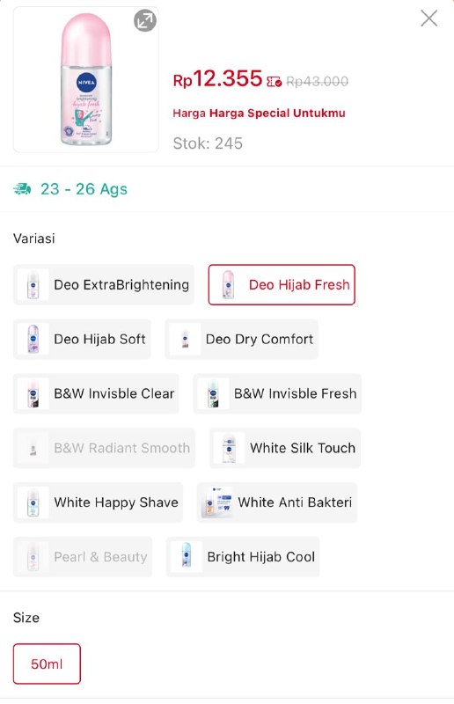Screen dimensions: 454x704
Task: Select the White Happy Shave variation
Action: point(99,502)
